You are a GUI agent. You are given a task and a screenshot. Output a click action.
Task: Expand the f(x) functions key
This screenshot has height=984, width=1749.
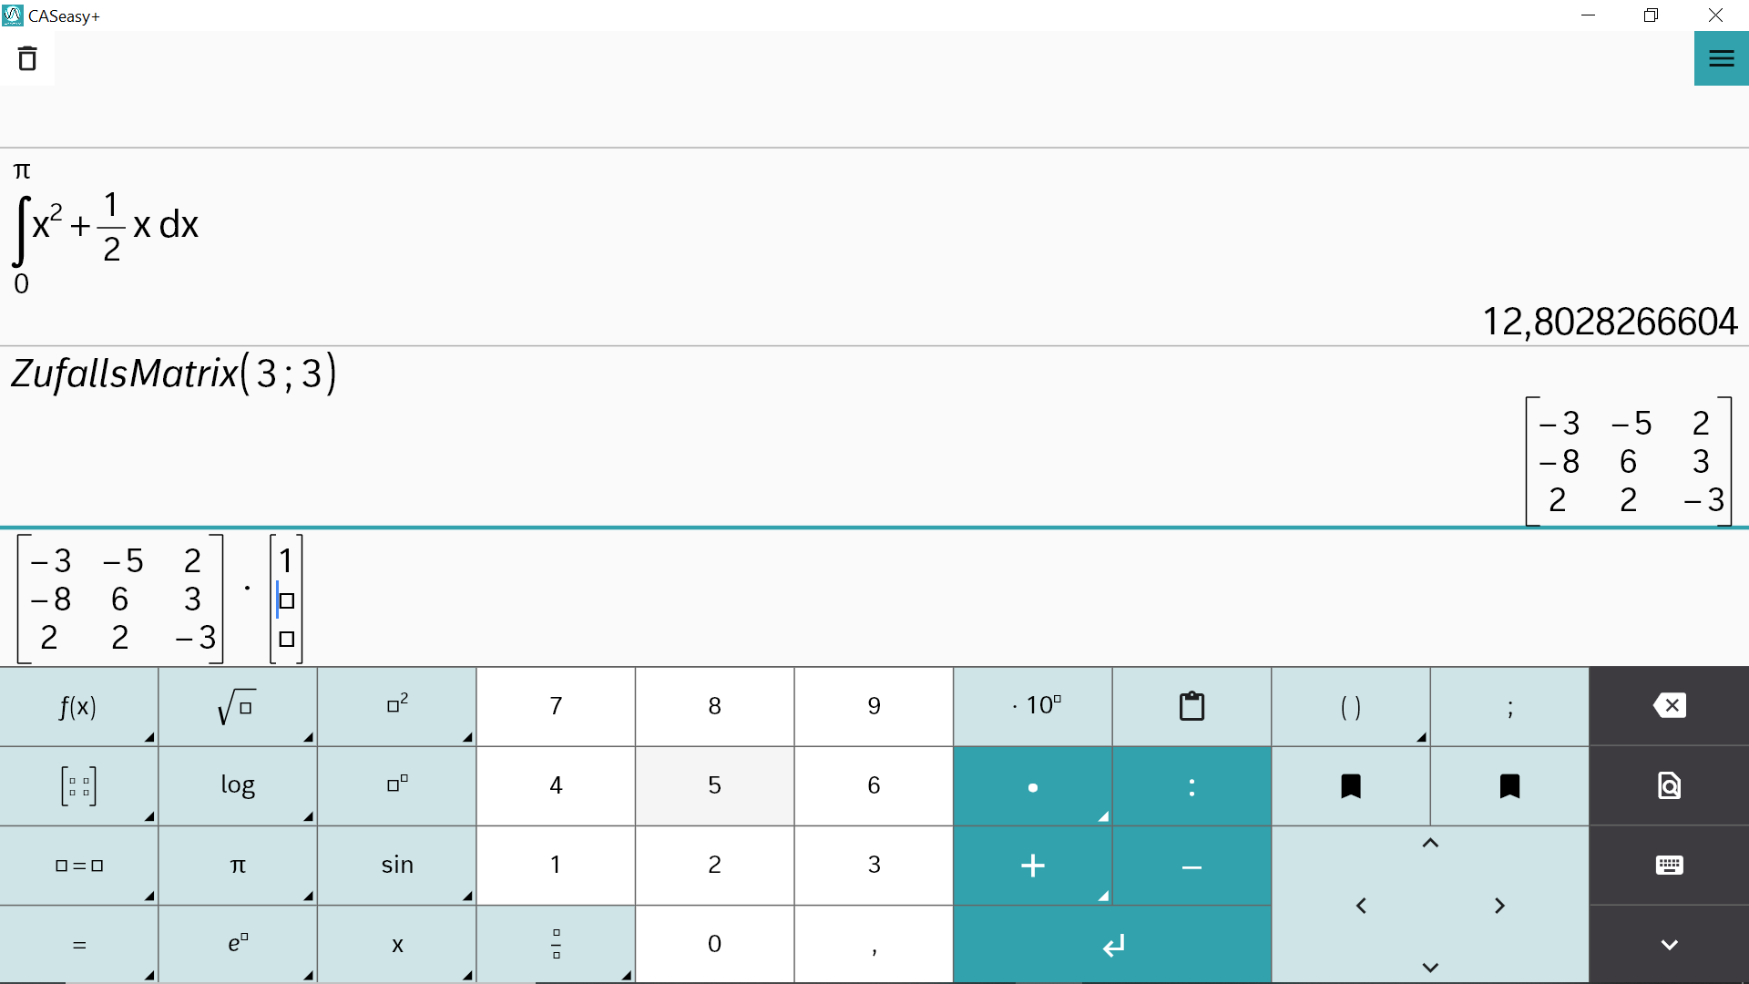coord(78,706)
